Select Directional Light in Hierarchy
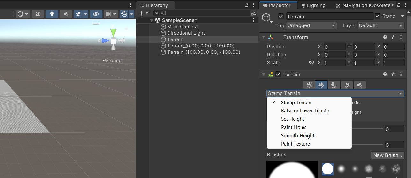The image size is (411, 178). click(x=183, y=33)
